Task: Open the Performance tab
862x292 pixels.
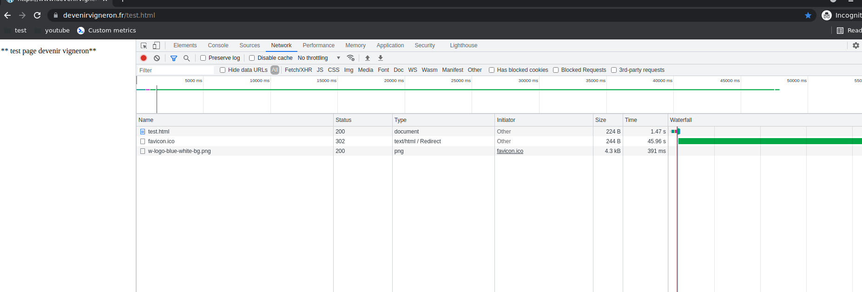Action: pos(318,45)
